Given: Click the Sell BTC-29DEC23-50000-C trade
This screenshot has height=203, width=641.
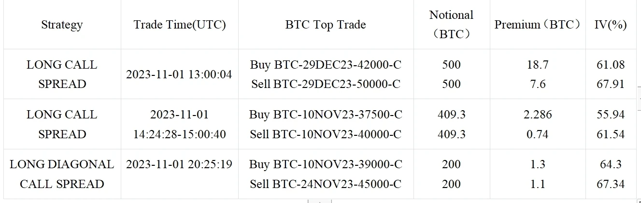Looking at the screenshot, I should click(326, 84).
